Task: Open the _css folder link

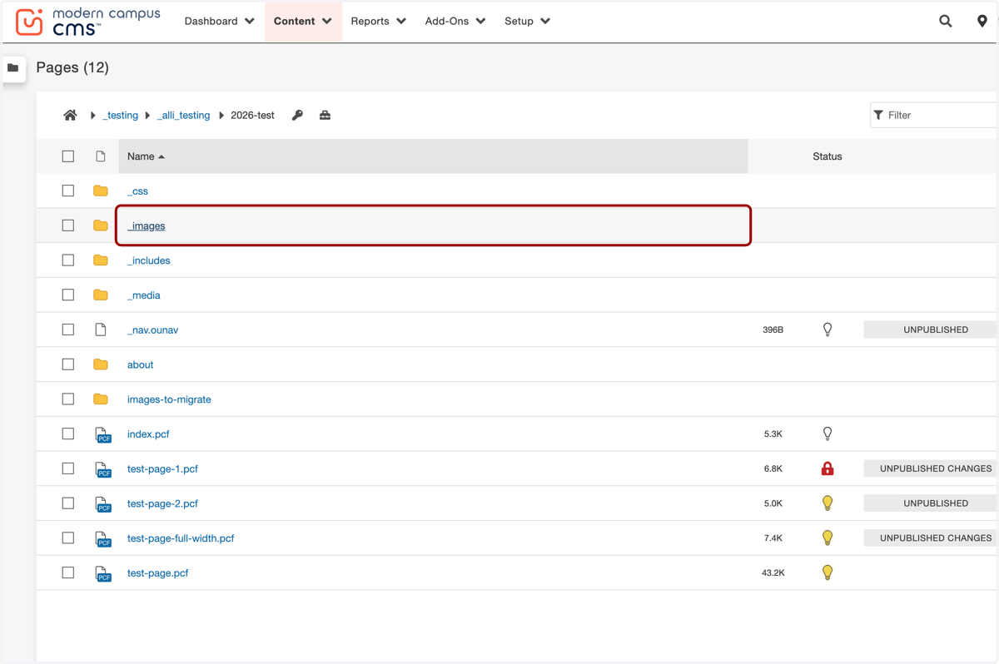Action: pyautogui.click(x=137, y=191)
